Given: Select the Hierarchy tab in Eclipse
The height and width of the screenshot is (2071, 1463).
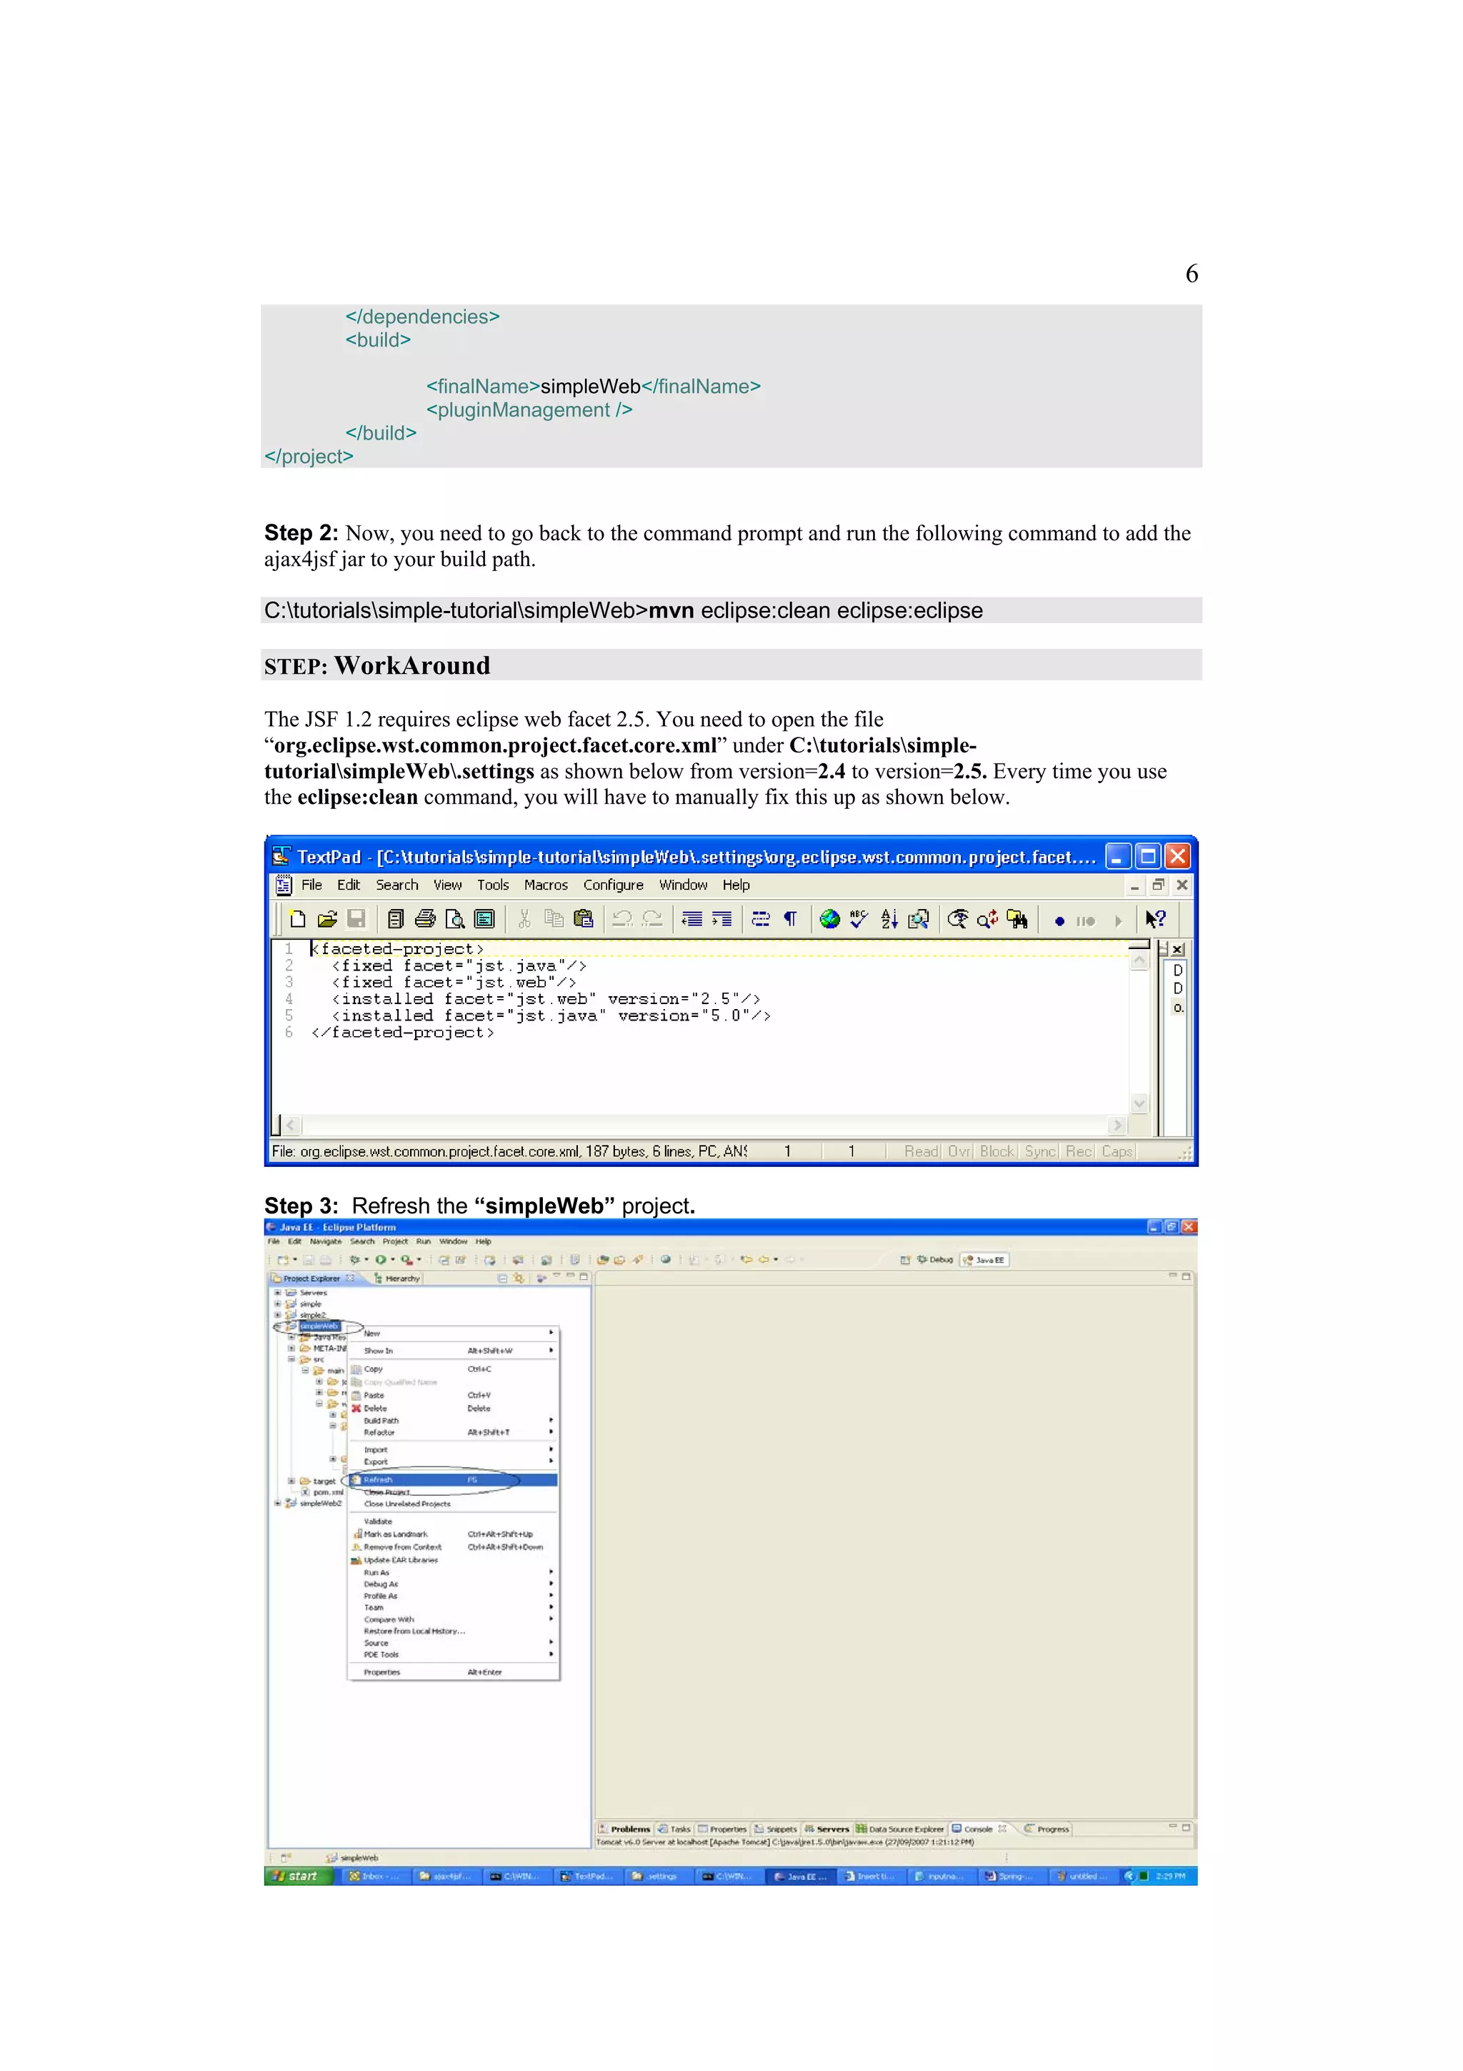Looking at the screenshot, I should 397,1278.
